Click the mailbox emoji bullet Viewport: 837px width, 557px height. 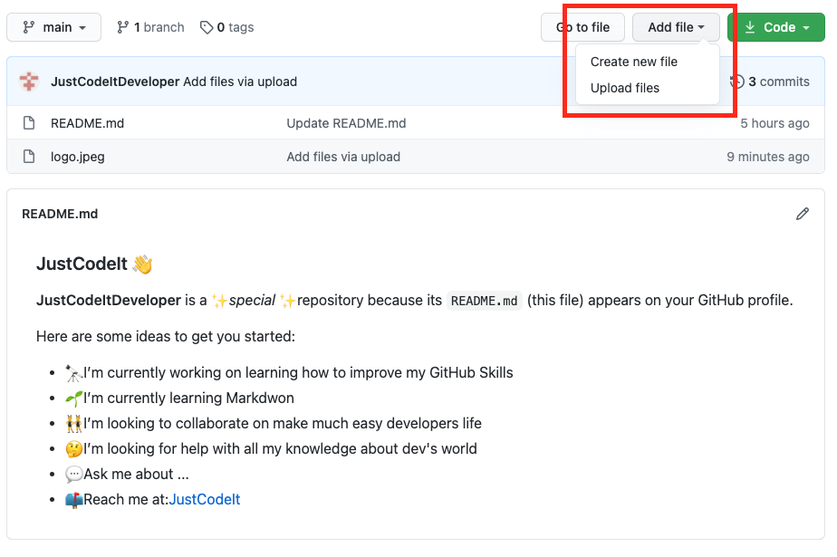pyautogui.click(x=73, y=500)
